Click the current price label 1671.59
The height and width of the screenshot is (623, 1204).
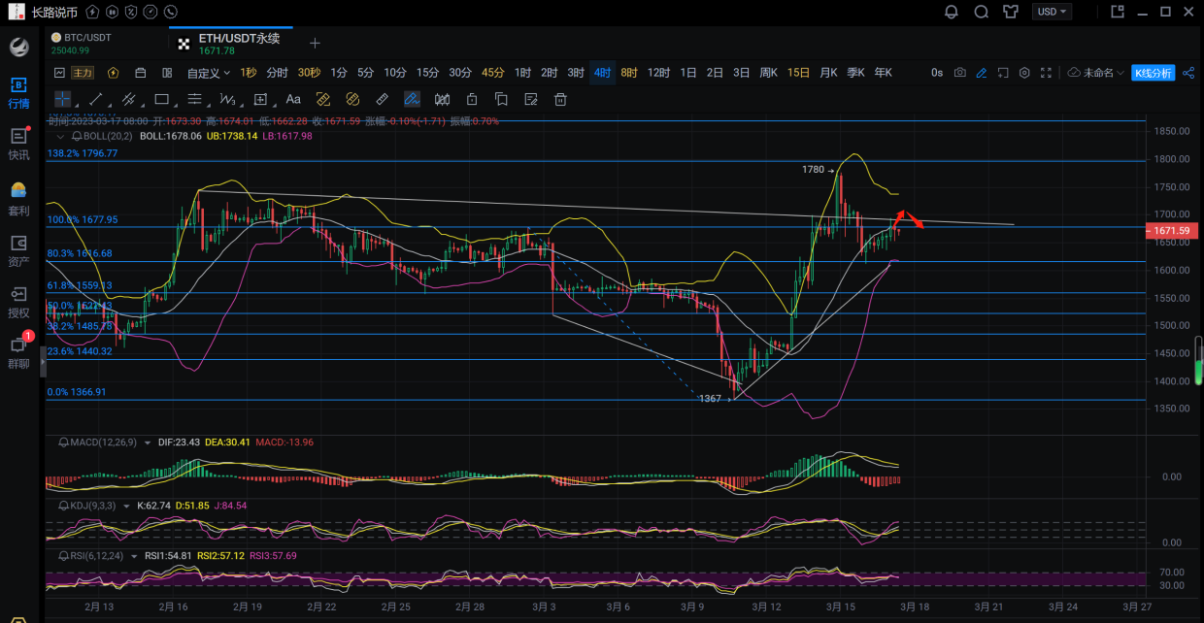tap(1172, 231)
